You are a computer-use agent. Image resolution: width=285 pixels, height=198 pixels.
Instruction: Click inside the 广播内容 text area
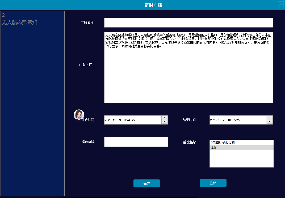click(x=188, y=74)
